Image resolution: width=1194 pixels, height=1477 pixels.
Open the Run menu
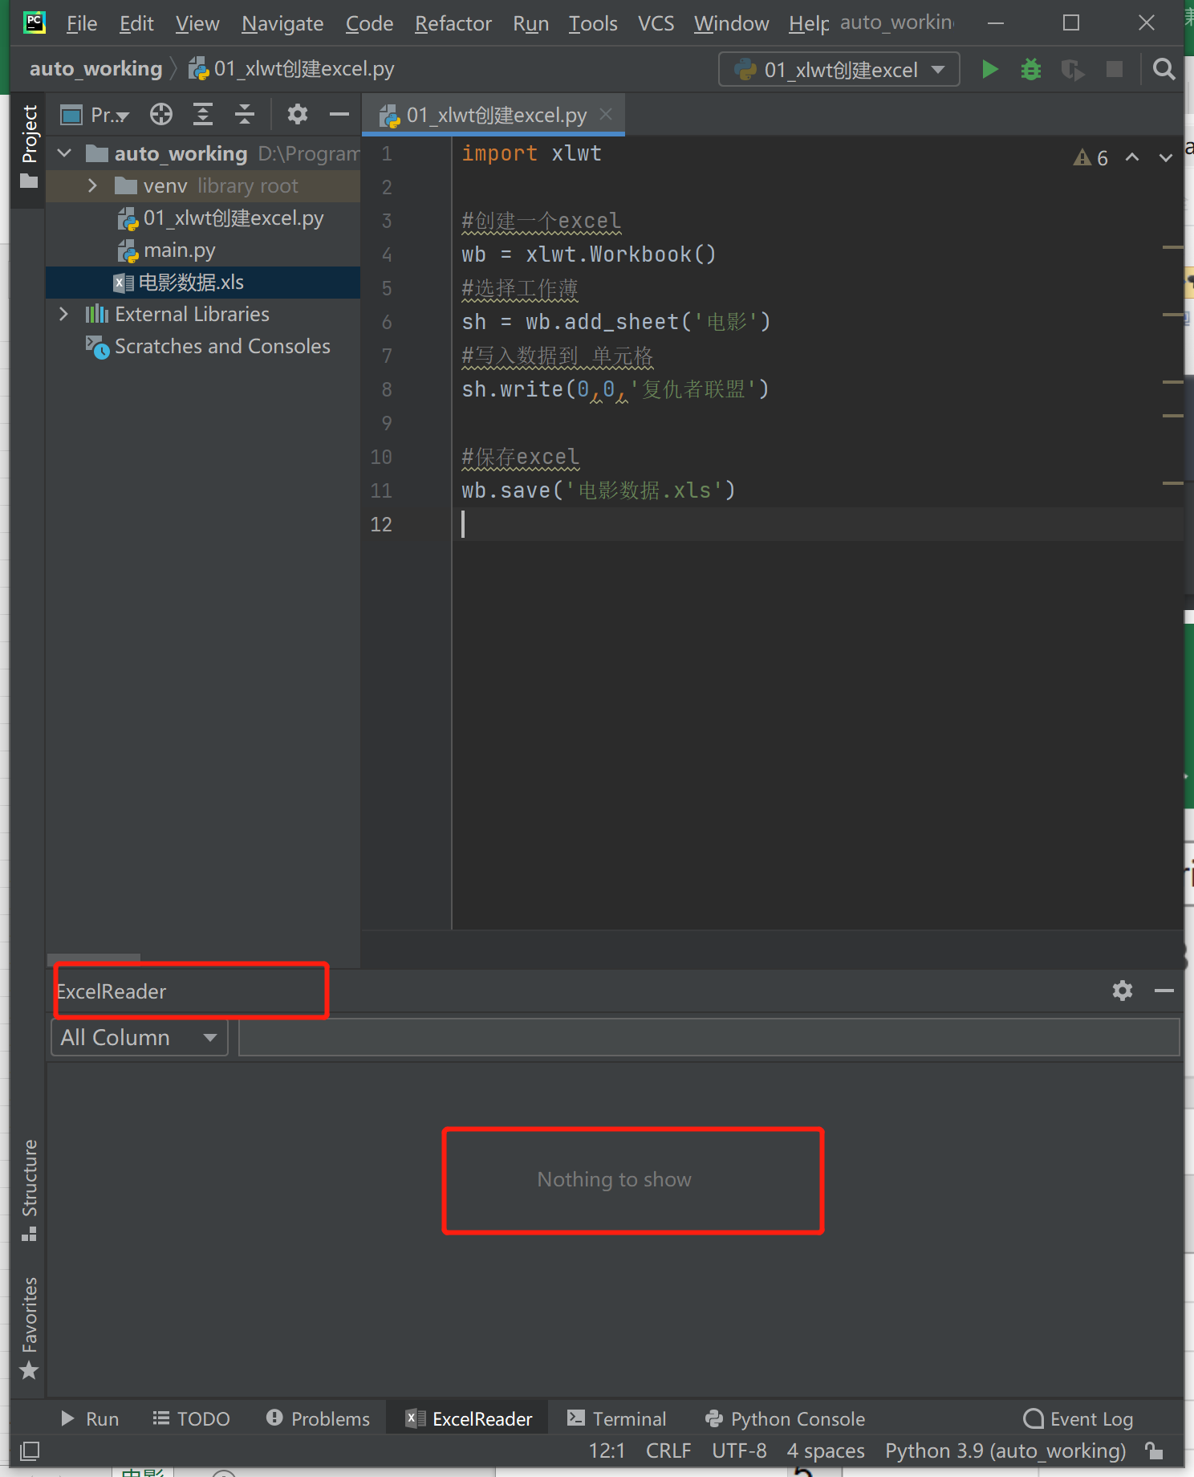tap(531, 23)
